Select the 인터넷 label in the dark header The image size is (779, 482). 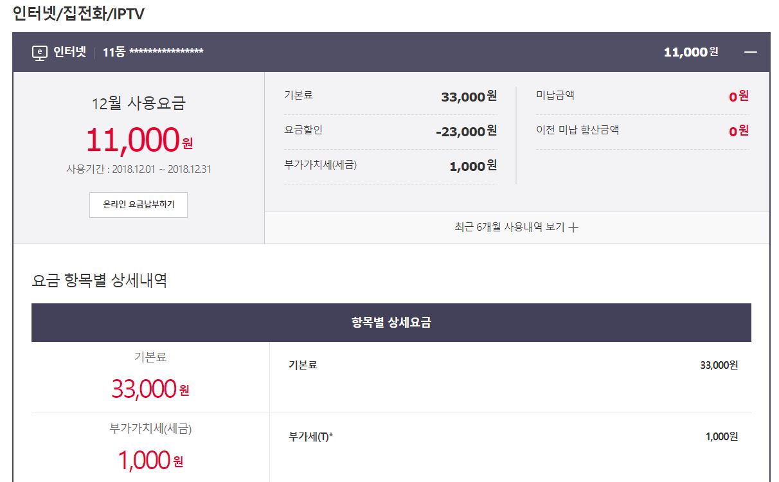(69, 52)
